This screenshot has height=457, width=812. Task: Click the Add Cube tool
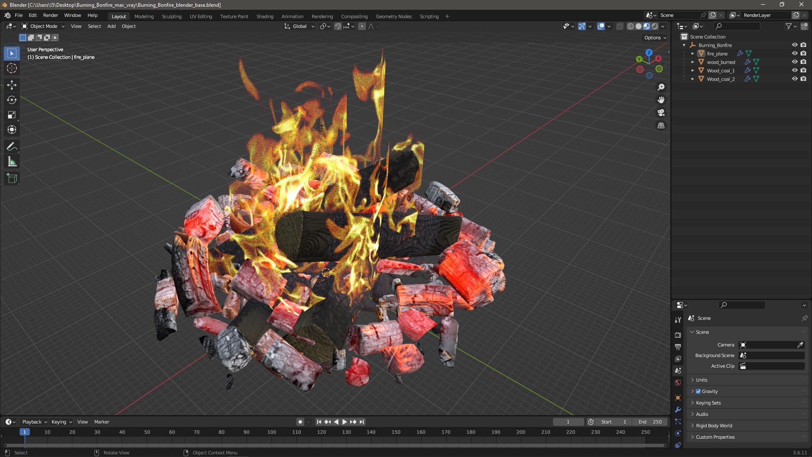point(12,179)
